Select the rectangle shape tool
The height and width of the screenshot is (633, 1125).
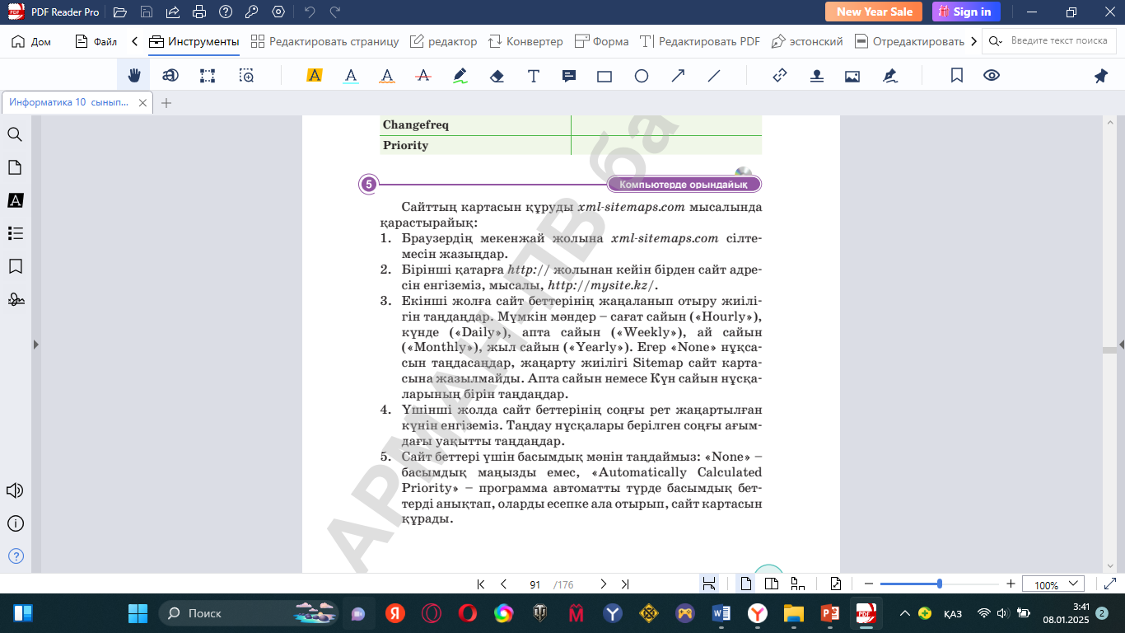[605, 76]
